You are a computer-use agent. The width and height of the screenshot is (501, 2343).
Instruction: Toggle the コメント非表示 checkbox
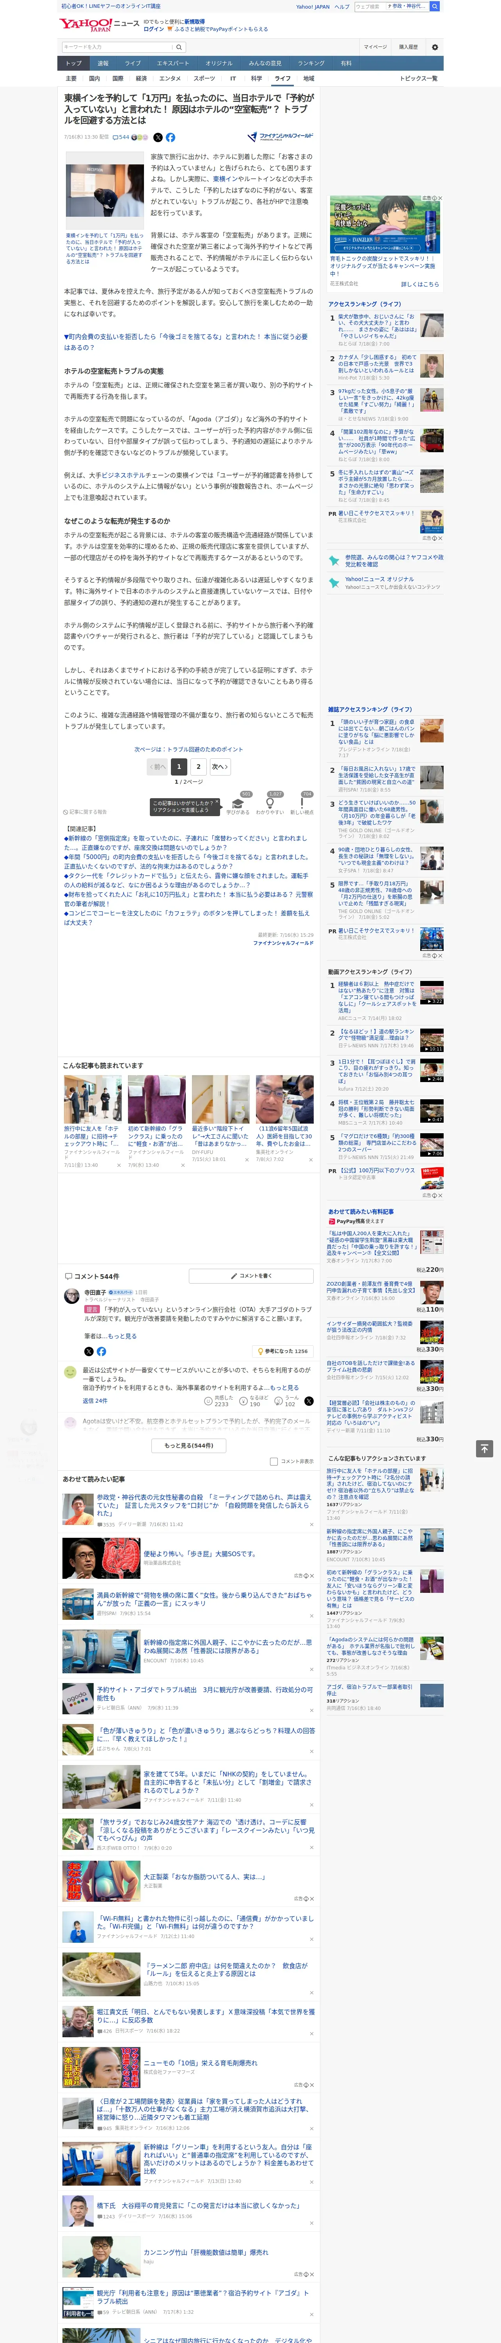click(274, 1462)
